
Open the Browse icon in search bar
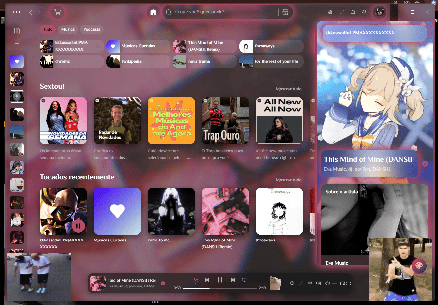pyautogui.click(x=285, y=12)
